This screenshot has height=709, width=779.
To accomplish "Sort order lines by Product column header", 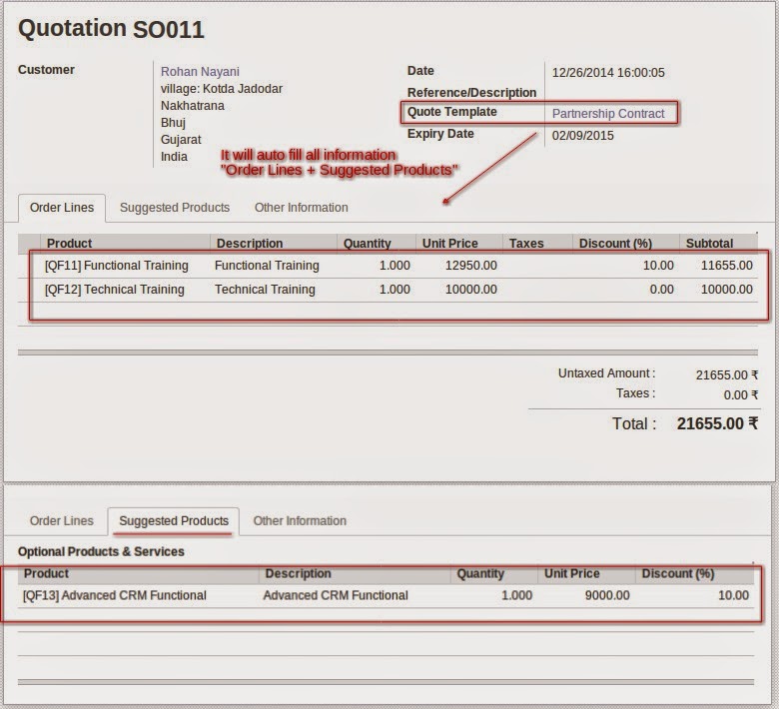I will [x=69, y=244].
